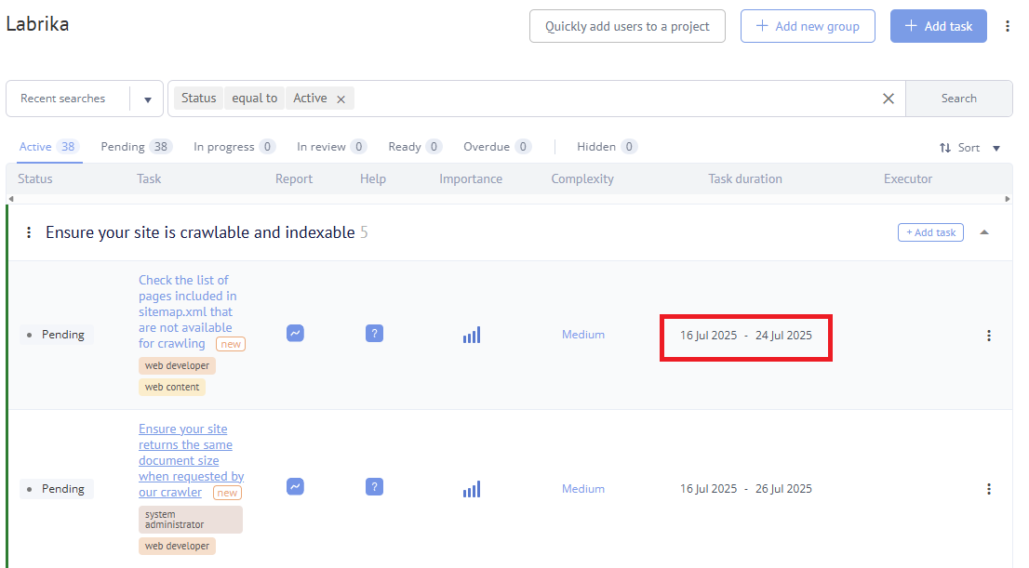
Task: Click the Add new group button
Action: point(808,27)
